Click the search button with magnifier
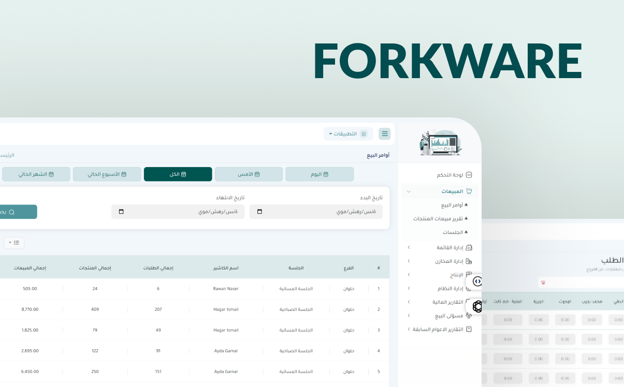624x387 pixels. tap(18, 212)
